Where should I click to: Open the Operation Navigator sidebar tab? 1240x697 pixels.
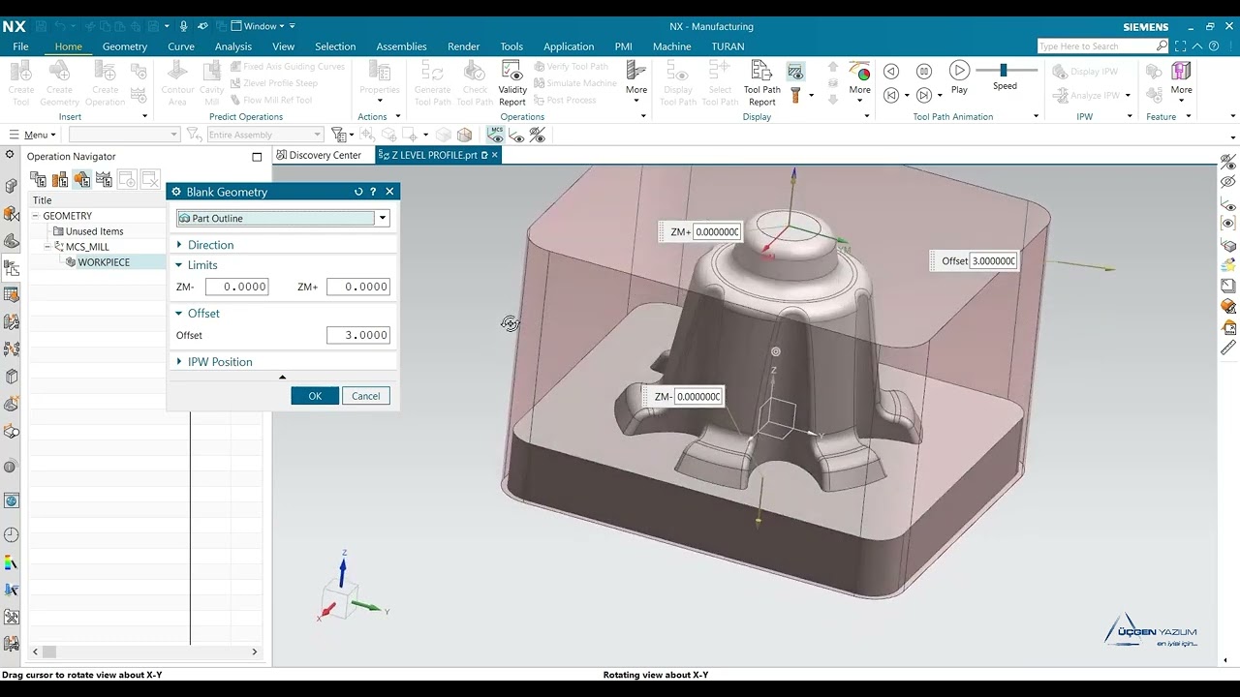tap(12, 268)
